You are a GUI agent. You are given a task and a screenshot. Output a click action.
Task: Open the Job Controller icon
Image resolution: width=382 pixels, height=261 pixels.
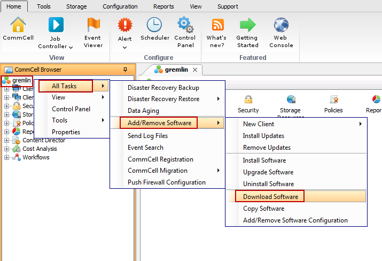(56, 25)
